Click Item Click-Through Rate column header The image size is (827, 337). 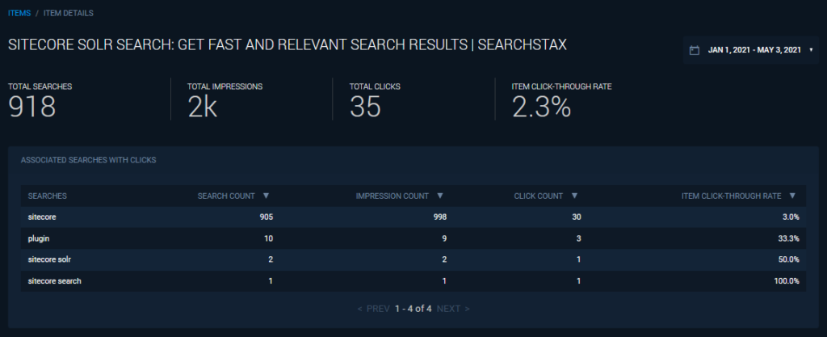tap(731, 196)
